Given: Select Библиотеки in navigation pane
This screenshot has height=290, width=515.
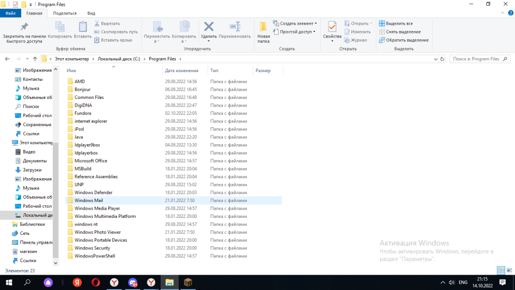Looking at the screenshot, I should click(32, 224).
